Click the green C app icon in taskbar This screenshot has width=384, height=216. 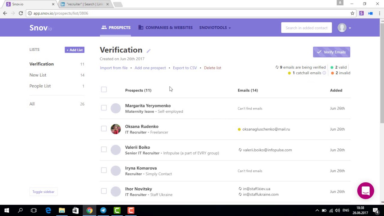[117, 210]
